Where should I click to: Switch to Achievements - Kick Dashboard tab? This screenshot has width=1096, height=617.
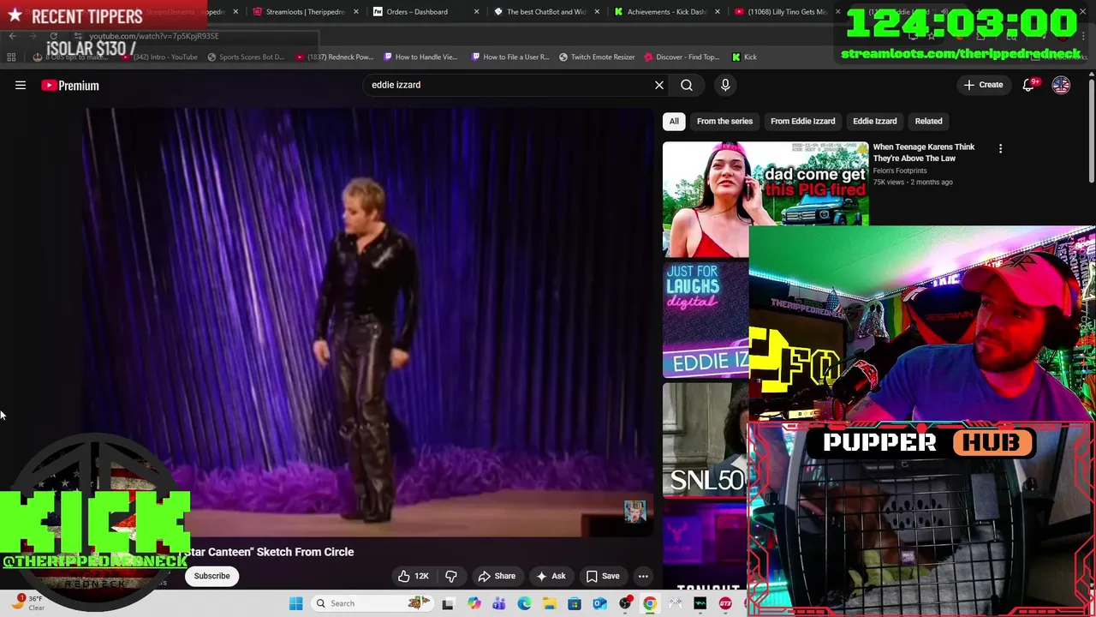click(x=666, y=12)
